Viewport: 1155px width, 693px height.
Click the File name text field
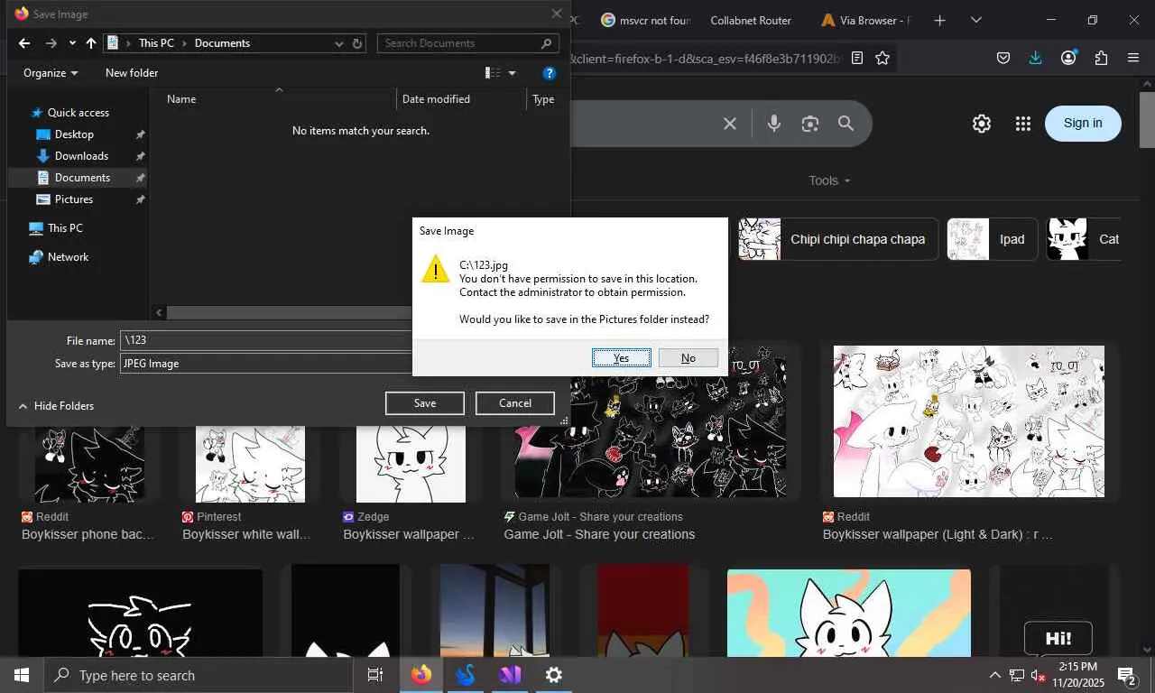click(x=266, y=340)
